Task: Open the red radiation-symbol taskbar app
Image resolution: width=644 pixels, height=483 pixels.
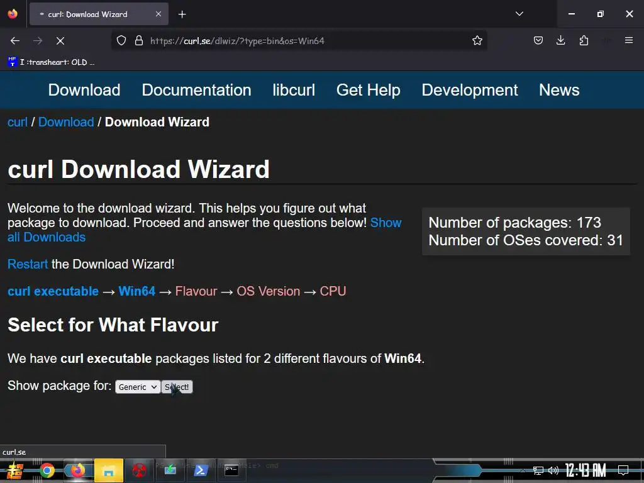Action: [x=139, y=470]
